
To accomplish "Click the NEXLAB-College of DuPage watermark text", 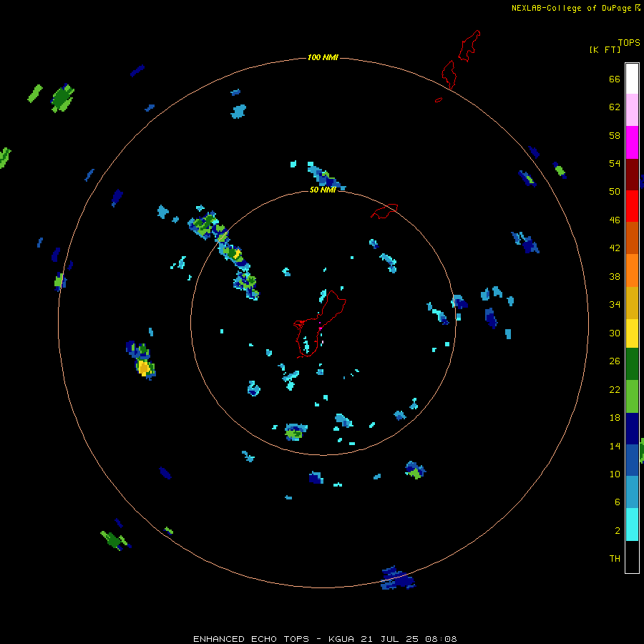I will (575, 8).
